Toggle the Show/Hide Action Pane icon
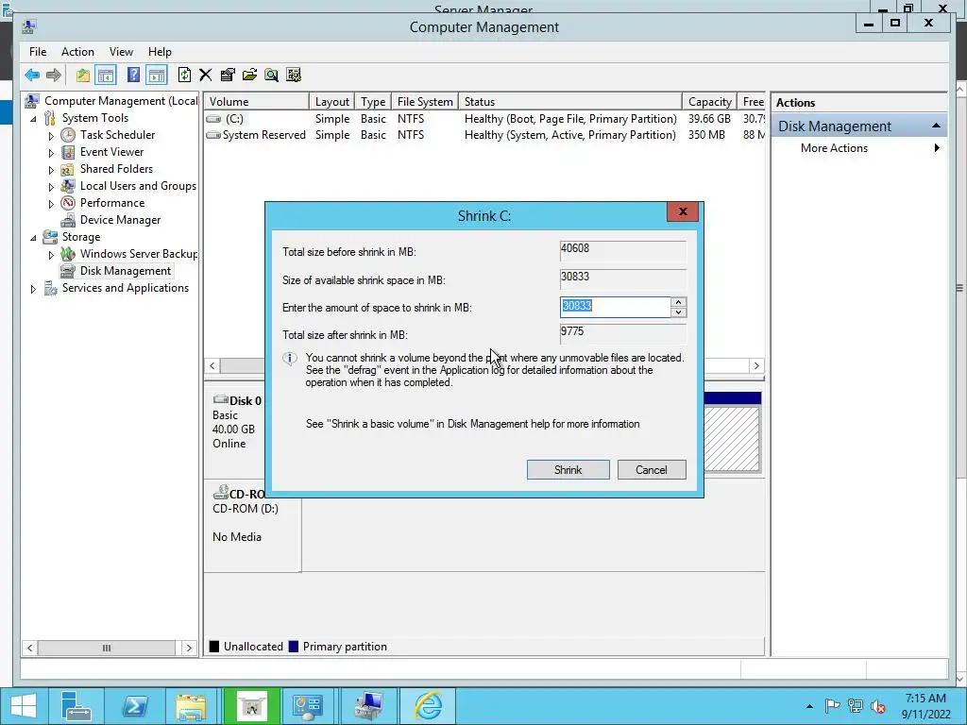The height and width of the screenshot is (725, 967). [x=157, y=76]
